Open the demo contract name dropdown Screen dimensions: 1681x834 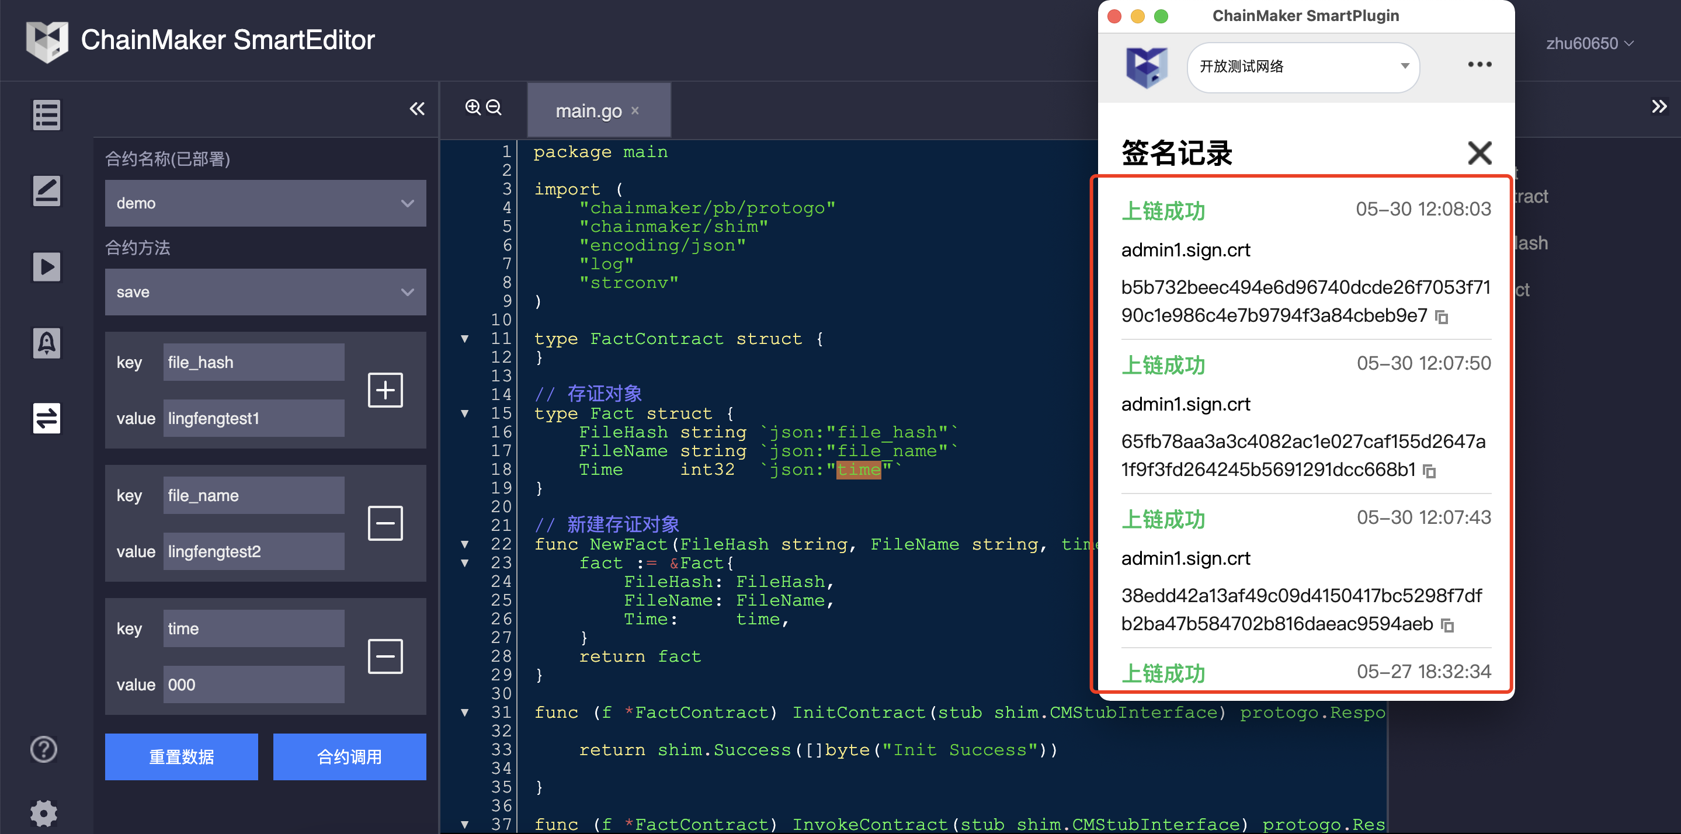(x=265, y=204)
